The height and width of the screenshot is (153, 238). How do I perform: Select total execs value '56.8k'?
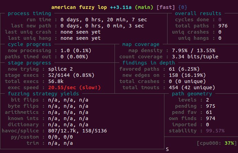56,81
